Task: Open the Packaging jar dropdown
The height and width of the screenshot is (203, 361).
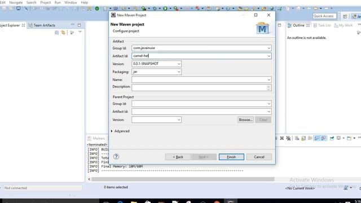Action: coord(179,72)
